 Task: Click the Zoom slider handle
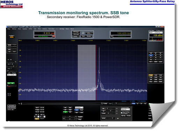(116, 104)
